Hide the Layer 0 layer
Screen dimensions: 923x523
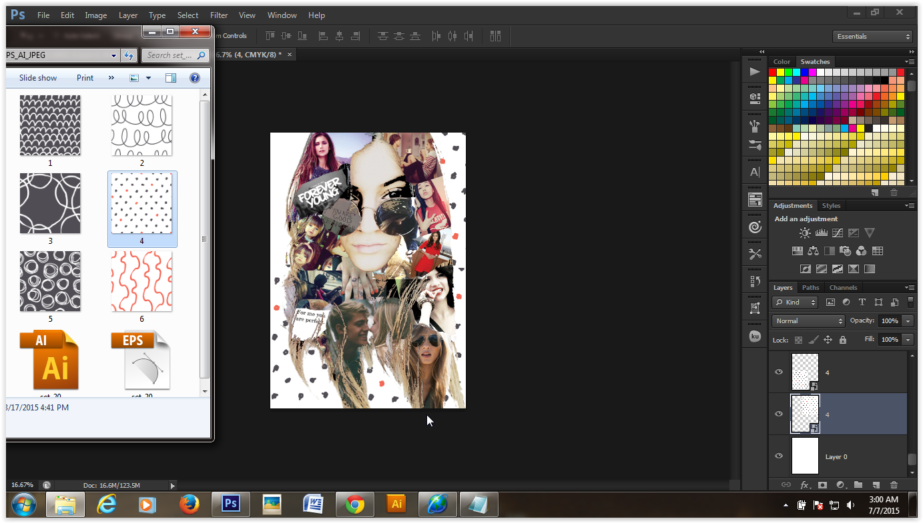coord(778,456)
